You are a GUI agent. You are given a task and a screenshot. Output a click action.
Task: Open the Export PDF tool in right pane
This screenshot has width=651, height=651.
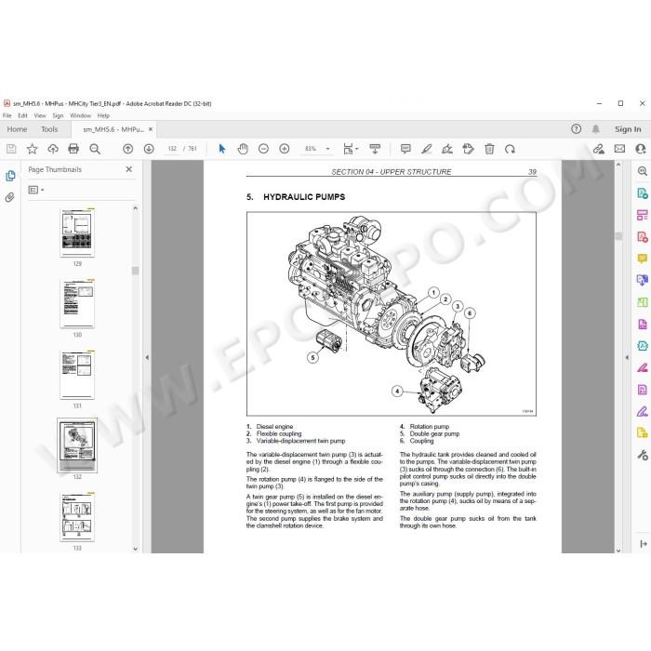(x=643, y=193)
